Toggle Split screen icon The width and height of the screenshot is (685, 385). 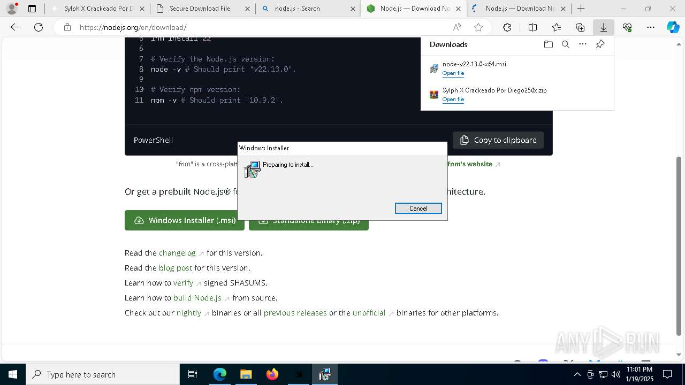point(532,27)
